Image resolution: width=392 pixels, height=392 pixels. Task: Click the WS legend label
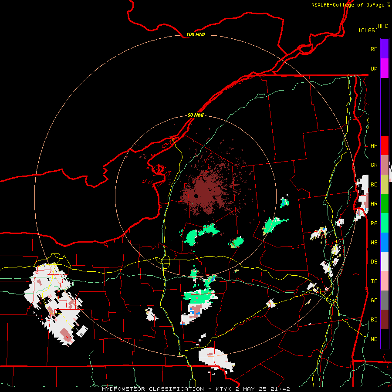(x=374, y=243)
